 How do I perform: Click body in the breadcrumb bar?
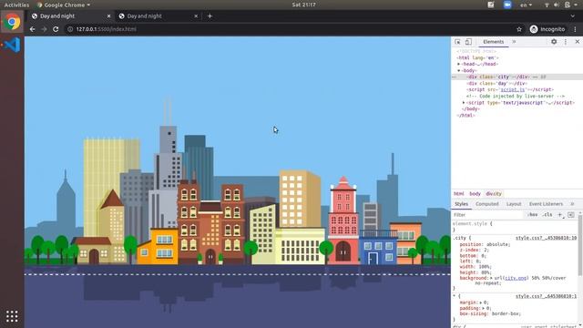[x=475, y=194]
